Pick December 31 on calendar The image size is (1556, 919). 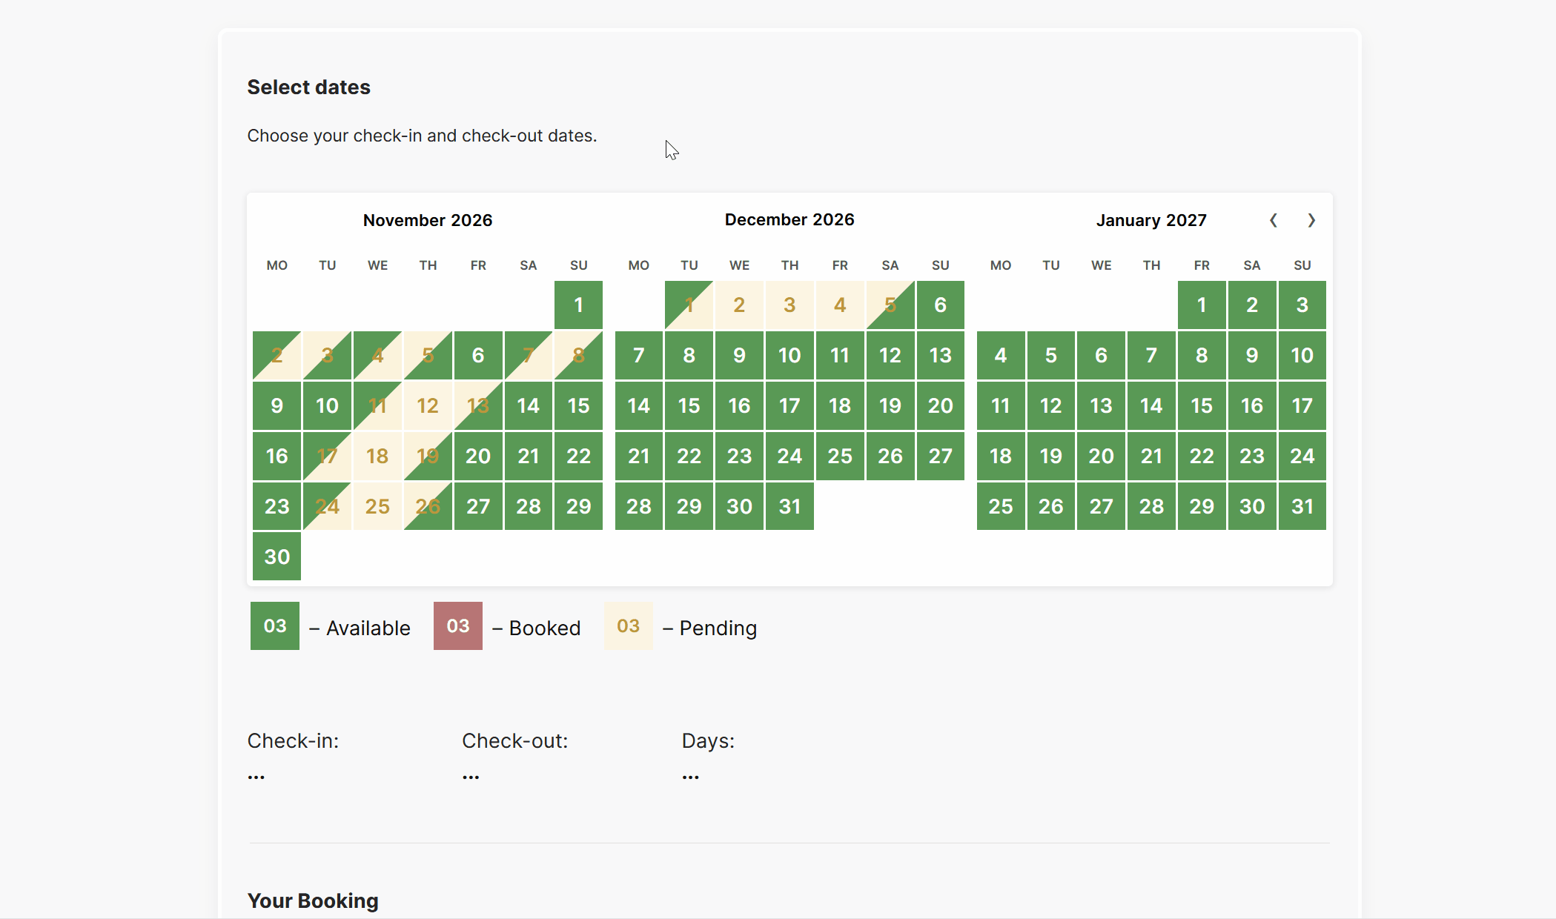789,506
